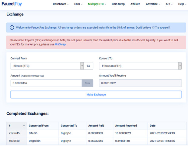Open the Help menu
Screen dimensions: 188x146
pos(182,4)
